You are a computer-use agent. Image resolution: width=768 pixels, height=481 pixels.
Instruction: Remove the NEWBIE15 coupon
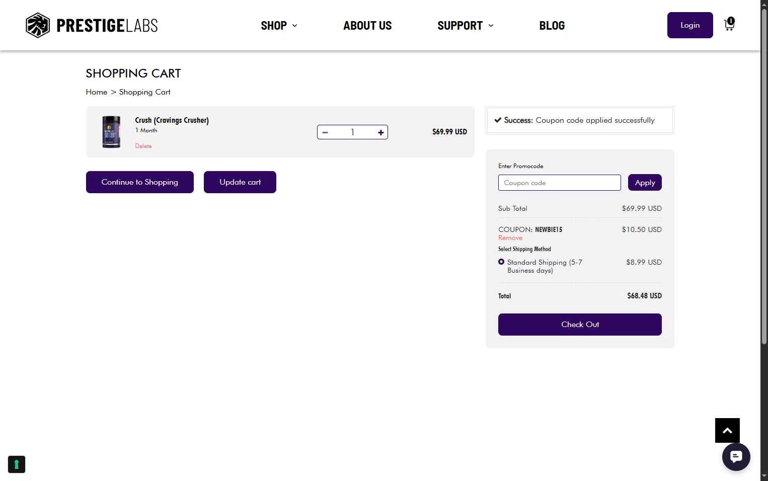(510, 237)
